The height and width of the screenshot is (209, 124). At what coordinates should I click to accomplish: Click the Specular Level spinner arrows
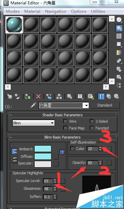tap(55, 181)
